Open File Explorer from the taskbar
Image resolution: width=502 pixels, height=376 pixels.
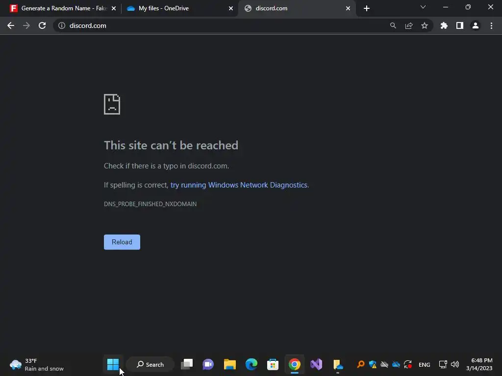point(230,364)
